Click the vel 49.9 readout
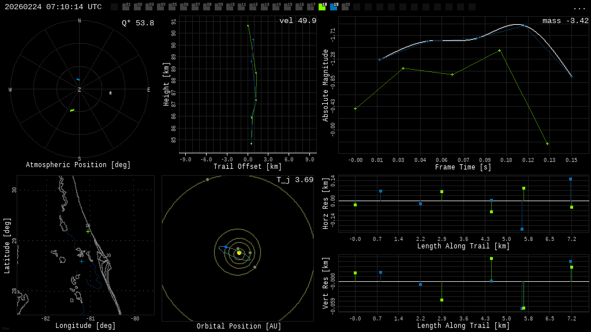This screenshot has height=332, width=591. click(x=297, y=21)
